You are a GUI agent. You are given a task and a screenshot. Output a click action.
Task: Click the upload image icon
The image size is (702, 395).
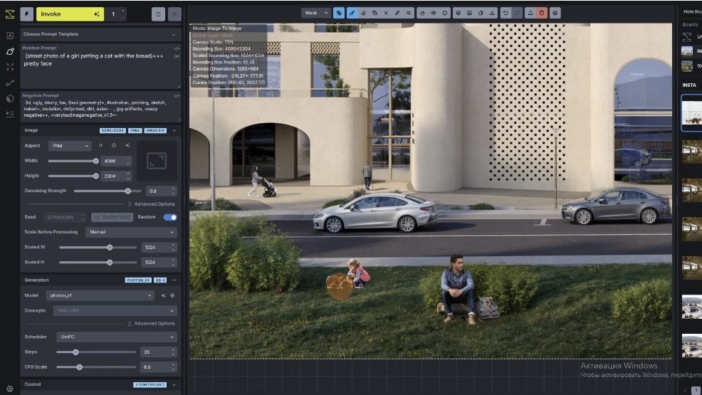[x=530, y=13]
